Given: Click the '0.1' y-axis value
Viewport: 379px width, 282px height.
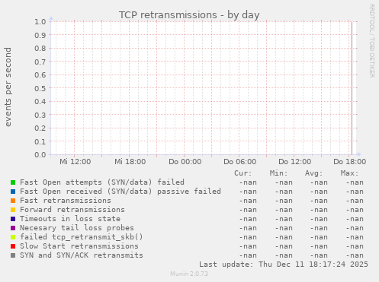Looking at the screenshot, I should 40,141.
